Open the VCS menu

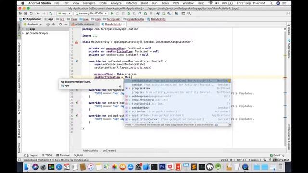[x=176, y=3]
